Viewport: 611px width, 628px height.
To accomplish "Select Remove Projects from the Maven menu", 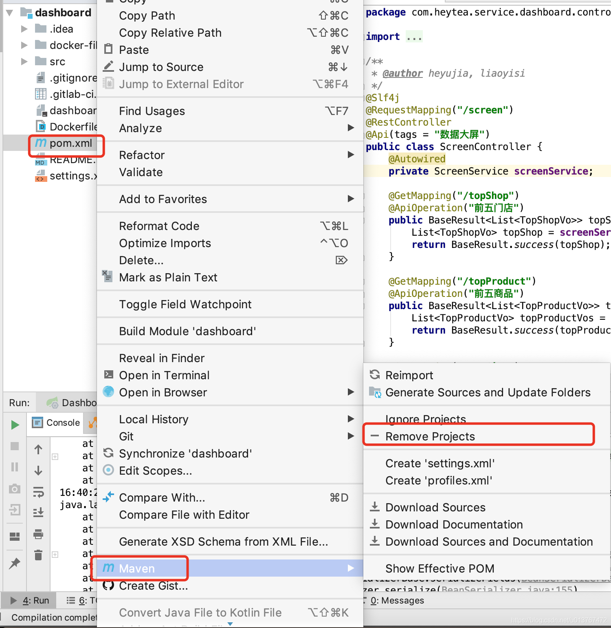I will click(x=430, y=436).
